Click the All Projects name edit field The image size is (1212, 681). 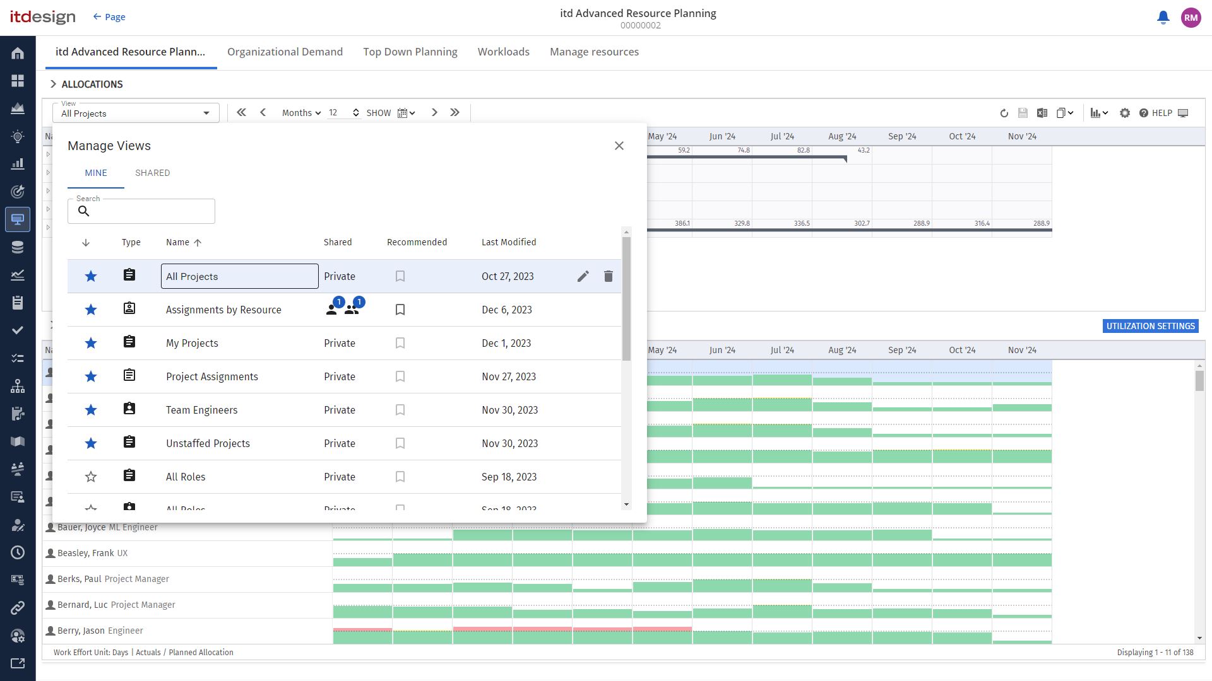pos(239,276)
